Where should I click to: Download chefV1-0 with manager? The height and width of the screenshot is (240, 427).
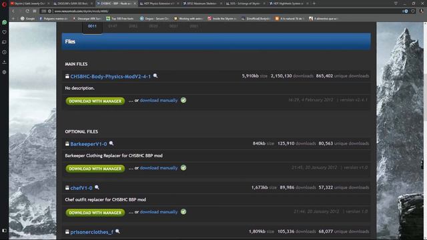click(95, 213)
